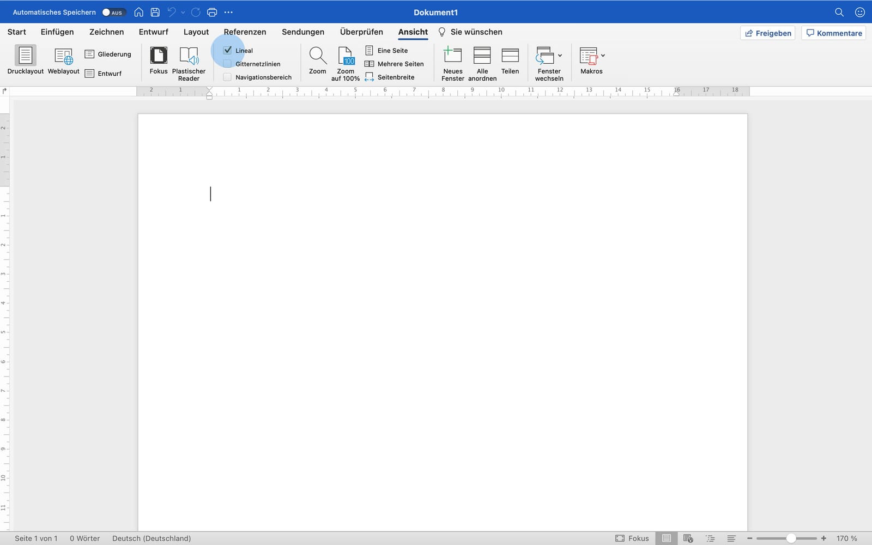Click the Freigeben button

pyautogui.click(x=768, y=33)
